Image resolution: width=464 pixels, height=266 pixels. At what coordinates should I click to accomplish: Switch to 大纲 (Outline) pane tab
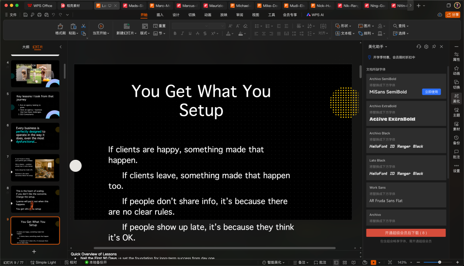26,47
